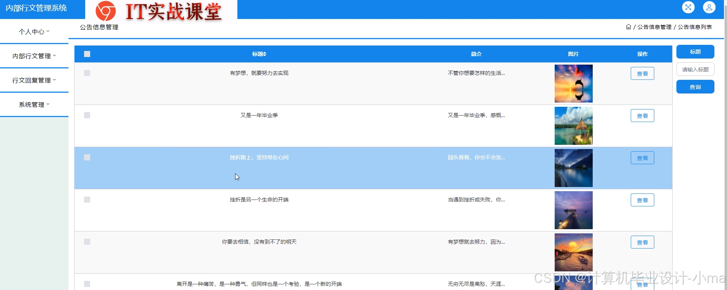Check the row 挫折是另一个生命的开端
The width and height of the screenshot is (727, 290).
[x=87, y=200]
